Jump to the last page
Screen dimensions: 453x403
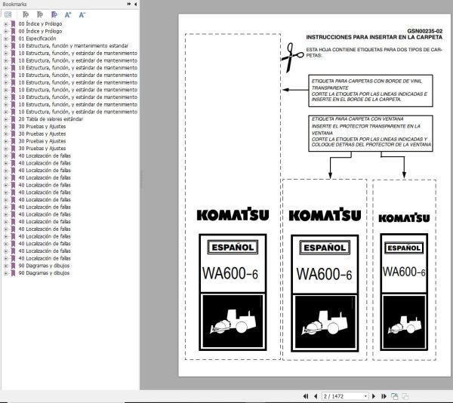384,396
